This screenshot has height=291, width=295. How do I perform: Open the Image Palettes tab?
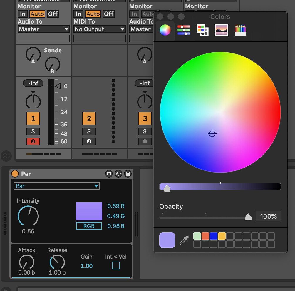222,30
